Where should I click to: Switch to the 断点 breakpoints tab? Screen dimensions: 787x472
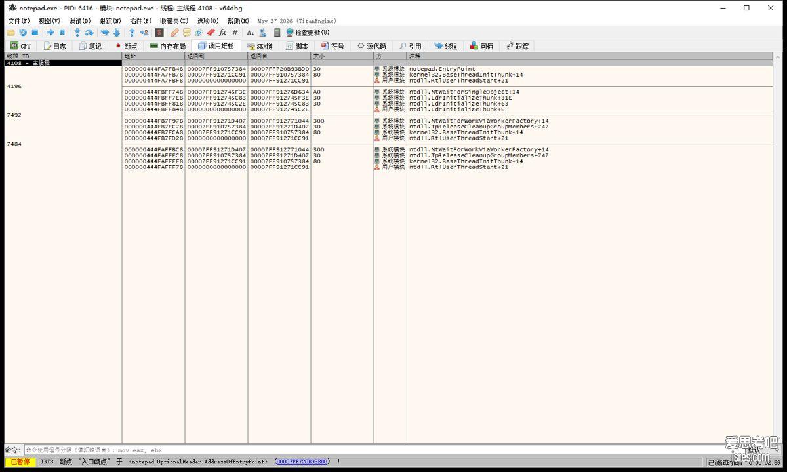(126, 46)
